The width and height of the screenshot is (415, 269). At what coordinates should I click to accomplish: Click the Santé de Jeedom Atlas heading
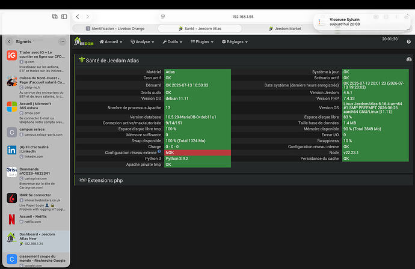(x=112, y=61)
